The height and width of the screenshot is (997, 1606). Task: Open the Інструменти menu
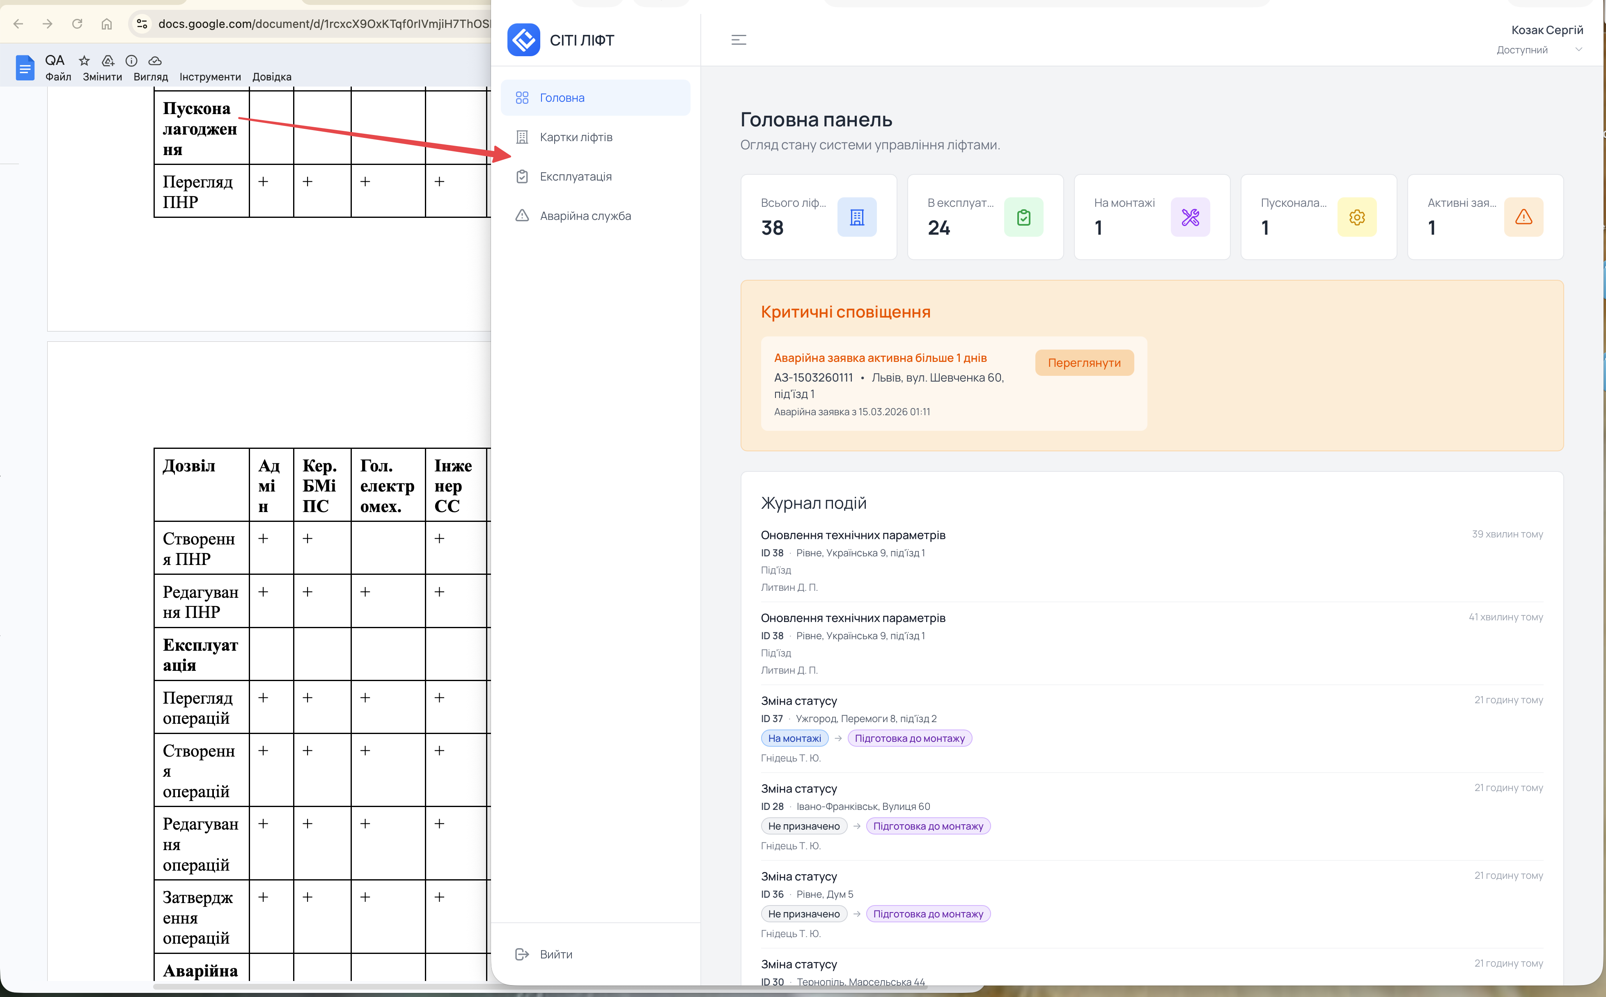click(x=210, y=77)
